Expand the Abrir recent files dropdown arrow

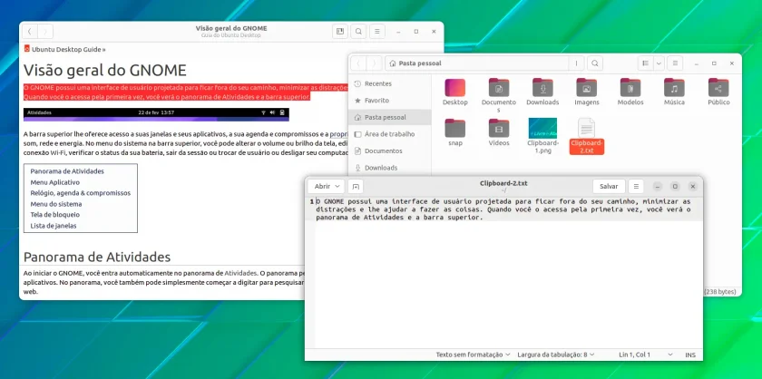[x=338, y=186]
